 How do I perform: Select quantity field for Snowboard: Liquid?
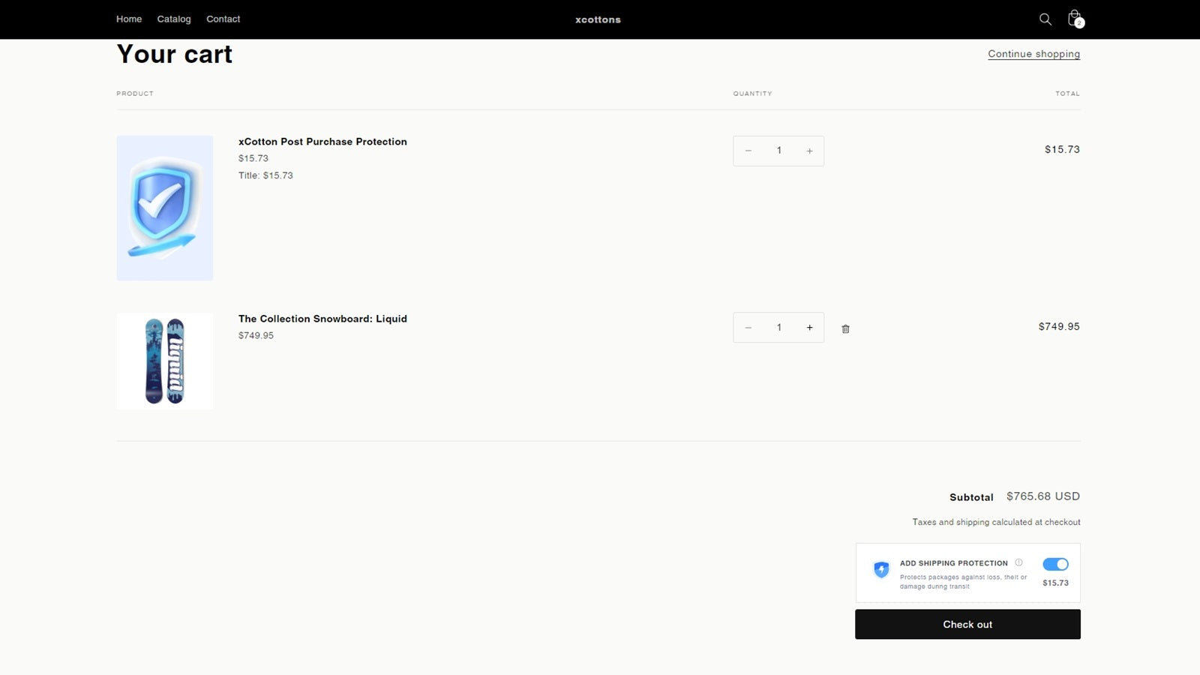(x=778, y=328)
